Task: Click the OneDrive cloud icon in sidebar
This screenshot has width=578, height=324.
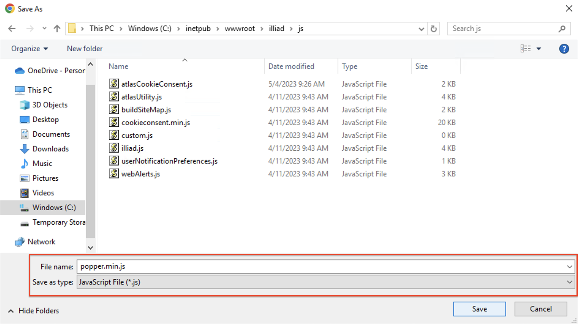Action: (19, 70)
